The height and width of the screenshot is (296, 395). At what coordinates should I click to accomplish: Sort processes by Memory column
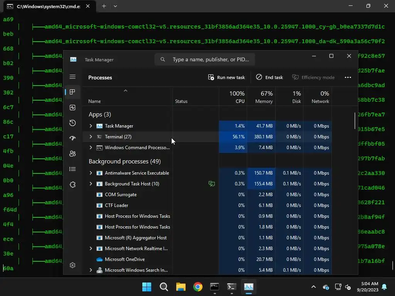(x=261, y=97)
